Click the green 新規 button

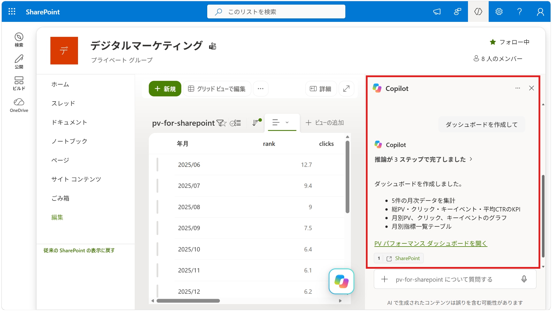point(165,89)
